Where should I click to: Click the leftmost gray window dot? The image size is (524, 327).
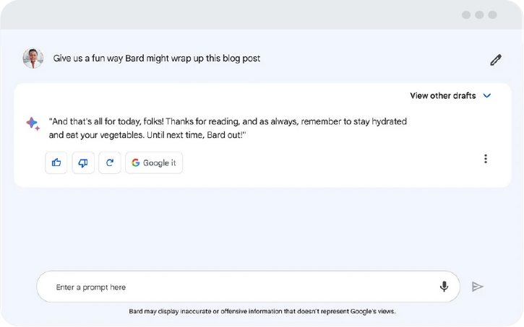pos(466,15)
